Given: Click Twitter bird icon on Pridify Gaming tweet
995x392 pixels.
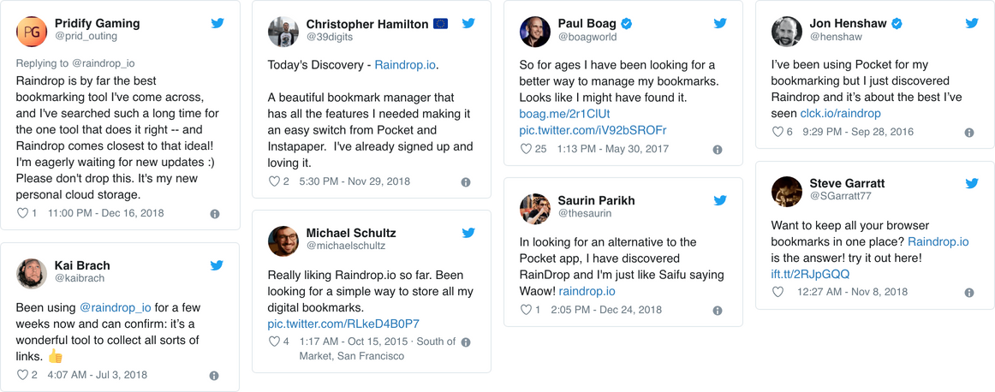Looking at the screenshot, I should click(217, 23).
